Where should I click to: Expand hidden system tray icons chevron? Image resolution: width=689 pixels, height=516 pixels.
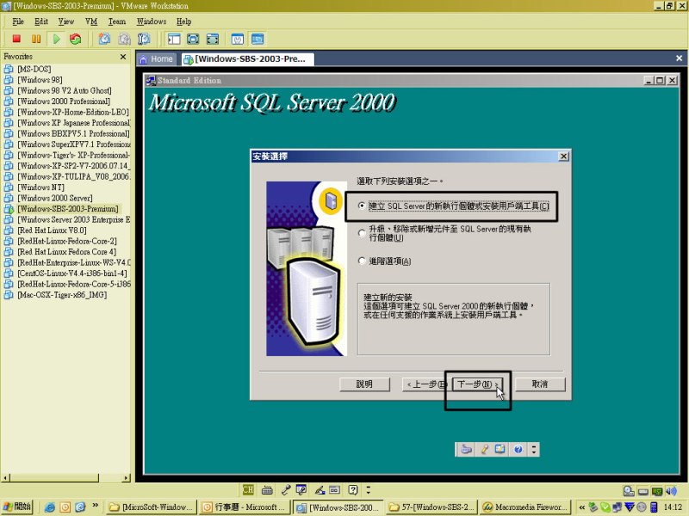[582, 507]
